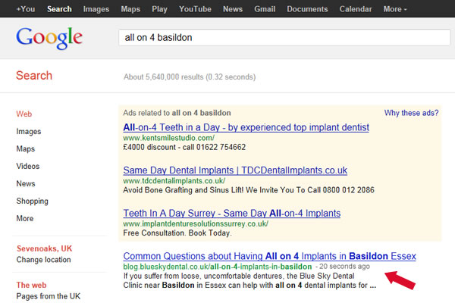Open All-on-4 Teeth in a Day ad
The image size is (455, 303).
coord(246,127)
